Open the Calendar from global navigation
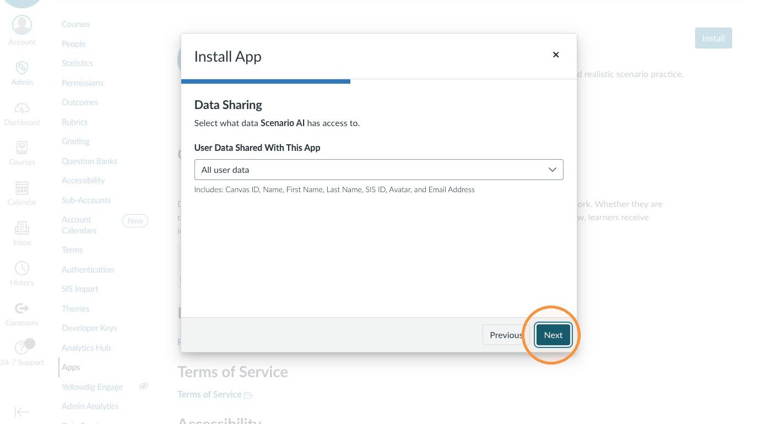Screen dimensions: 758x424 point(22,194)
